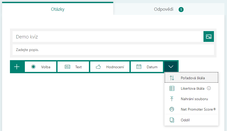Click the insert image icon beside title

click(209, 37)
